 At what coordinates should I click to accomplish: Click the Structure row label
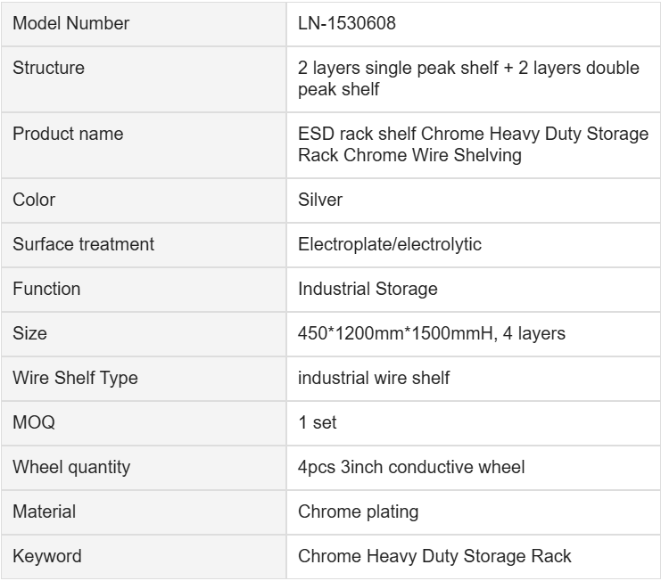click(x=43, y=69)
